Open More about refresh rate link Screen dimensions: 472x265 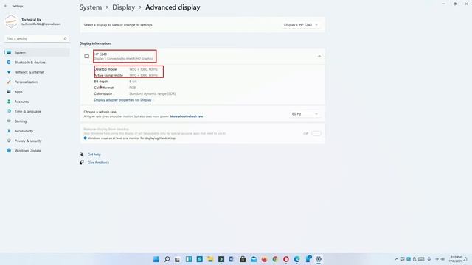(x=187, y=116)
